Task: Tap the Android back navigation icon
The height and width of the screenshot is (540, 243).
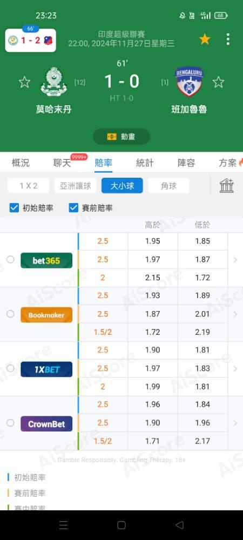Action: tap(179, 525)
